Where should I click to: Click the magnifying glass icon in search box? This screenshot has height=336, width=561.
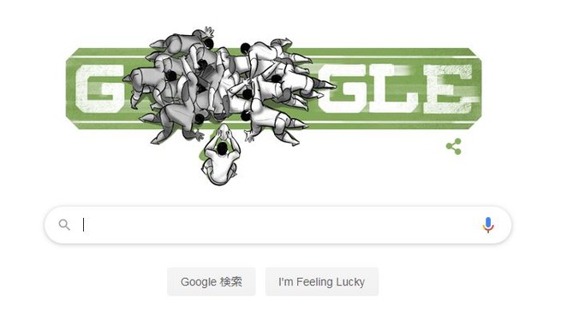(x=64, y=225)
